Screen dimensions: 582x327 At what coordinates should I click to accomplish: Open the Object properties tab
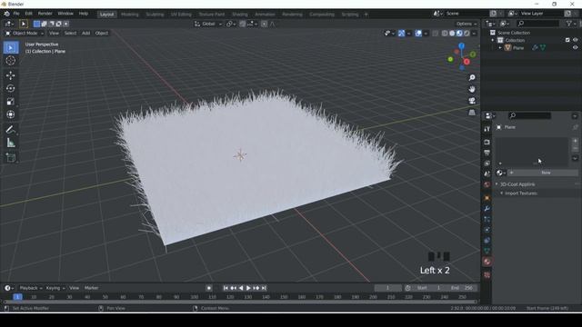pos(487,198)
